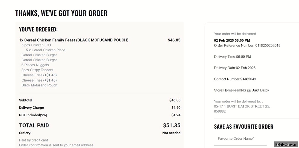Click the "Thanks, we've got your order" heading

[61, 13]
